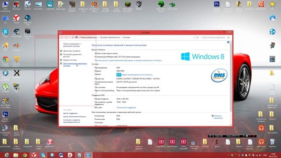Open Advanced system settings sidebar link
Image resolution: width=281 pixels, height=158 pixels.
point(75,65)
